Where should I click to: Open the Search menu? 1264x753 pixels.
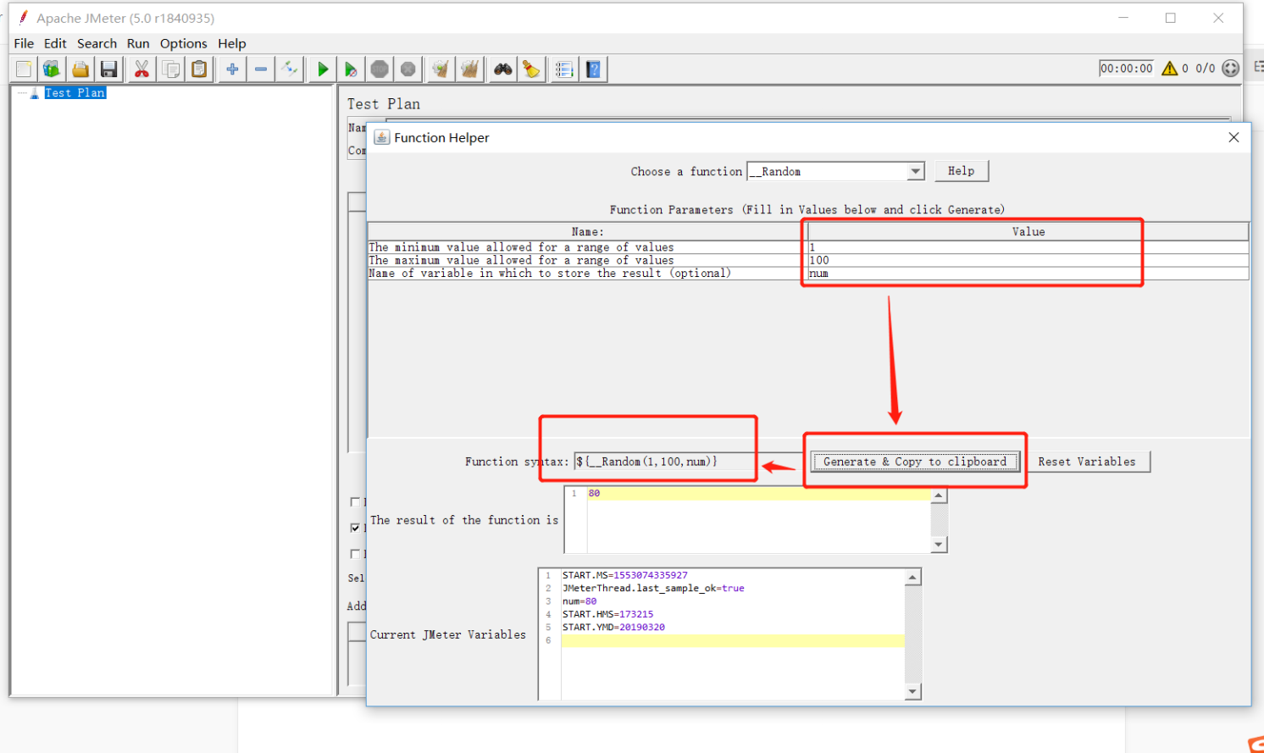click(x=97, y=43)
